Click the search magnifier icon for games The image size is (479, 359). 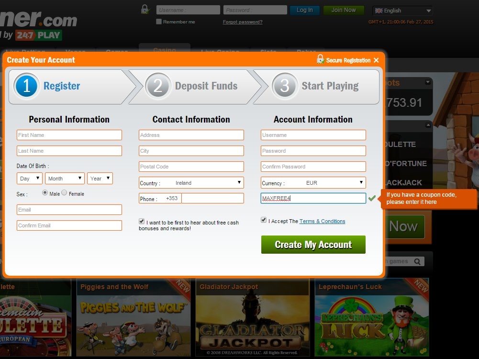[417, 261]
